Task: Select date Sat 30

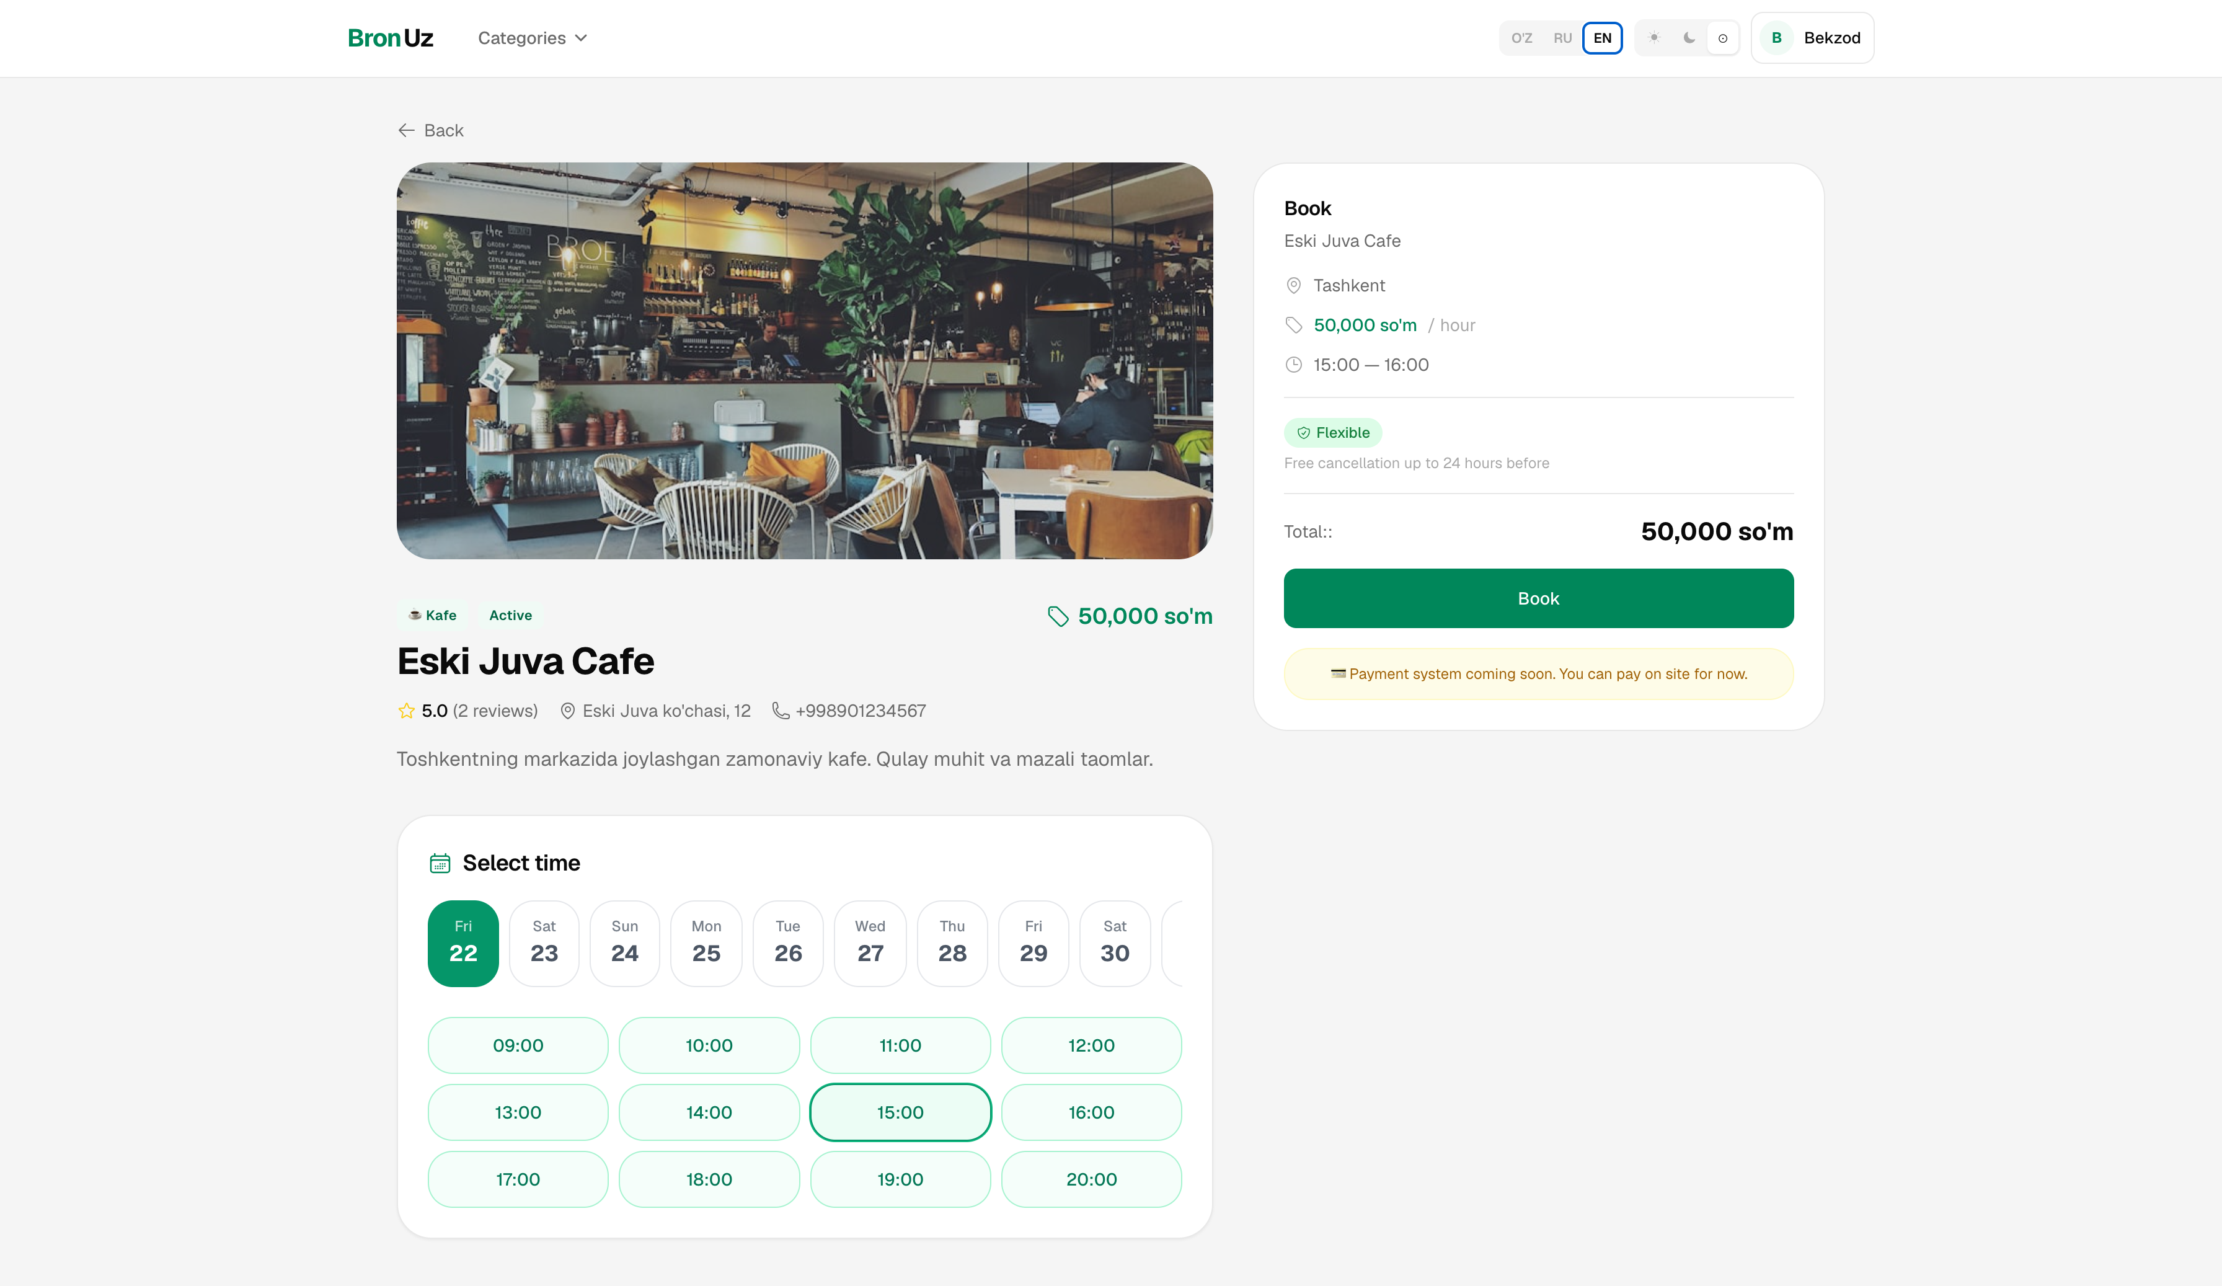Action: point(1115,943)
